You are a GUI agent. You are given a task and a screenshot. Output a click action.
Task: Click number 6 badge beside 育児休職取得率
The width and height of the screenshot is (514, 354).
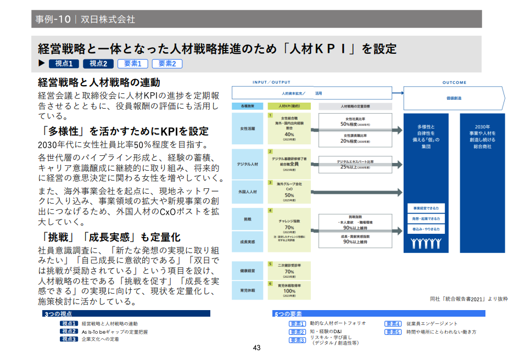pos(270,284)
